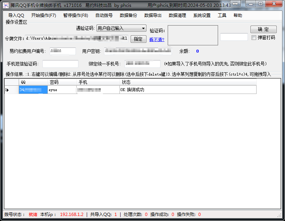Click the 指定 button for token file

pyautogui.click(x=138, y=39)
